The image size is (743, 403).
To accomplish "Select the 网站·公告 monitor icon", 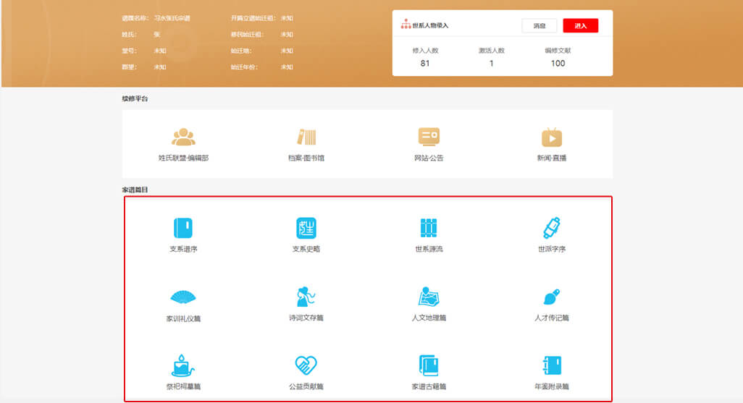I will tap(429, 137).
